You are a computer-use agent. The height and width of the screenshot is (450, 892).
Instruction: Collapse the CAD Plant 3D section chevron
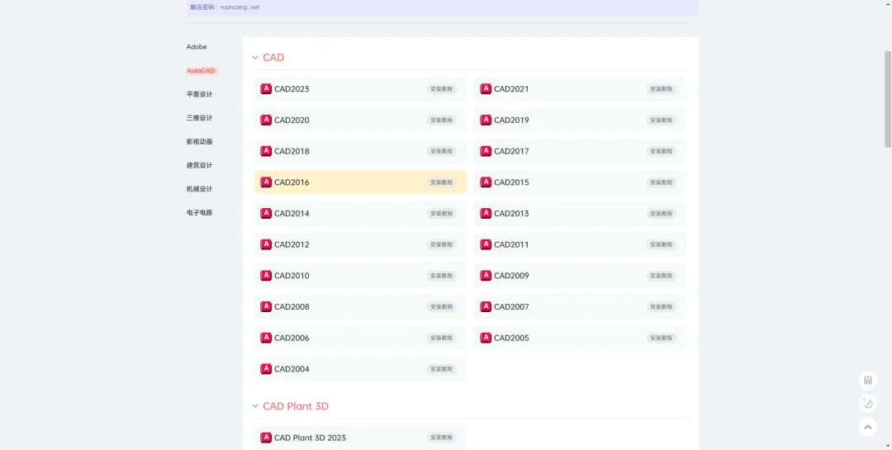[x=255, y=406]
